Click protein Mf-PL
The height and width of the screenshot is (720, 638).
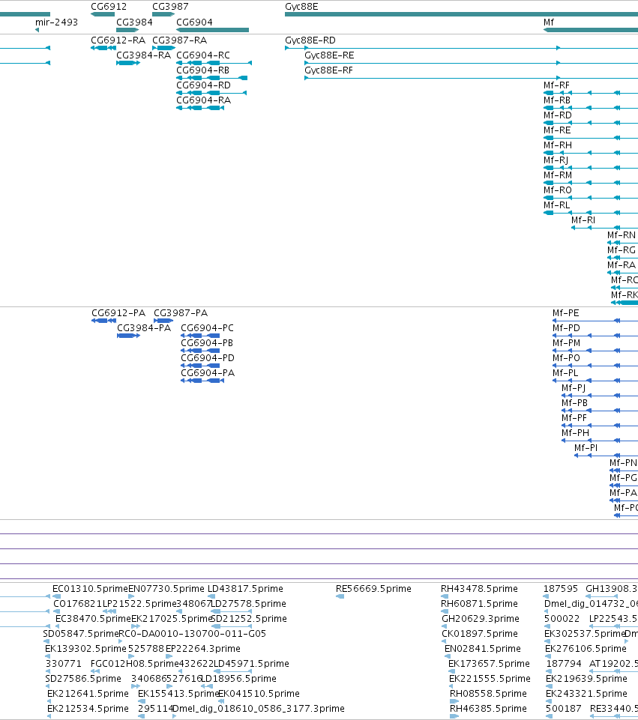(565, 373)
